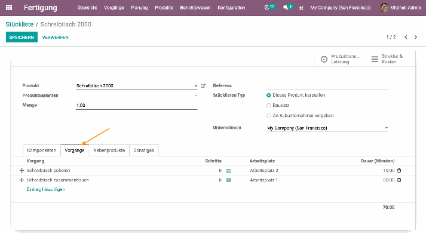Open the Produkt dropdown arrow
The image size is (426, 234).
195,86
